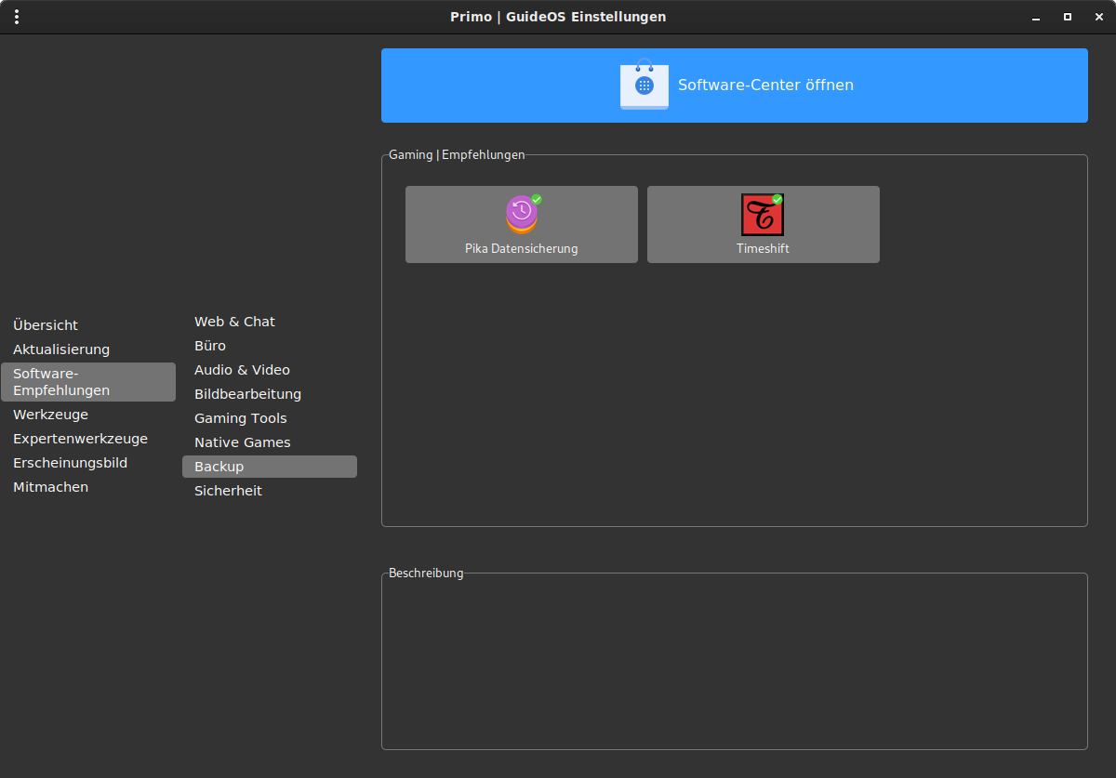
Task: Click the Pika Datensicherung app icon
Action: [522, 214]
